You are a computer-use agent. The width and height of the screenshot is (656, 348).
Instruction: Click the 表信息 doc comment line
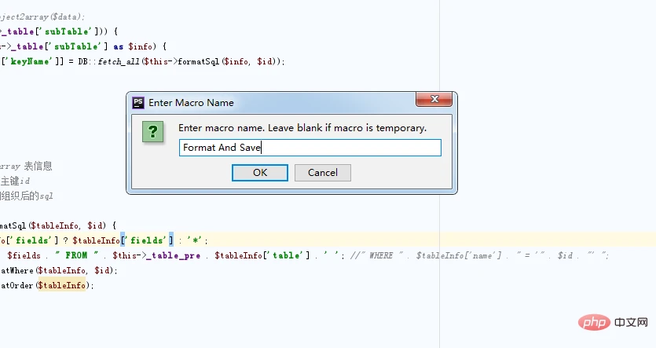[x=36, y=166]
